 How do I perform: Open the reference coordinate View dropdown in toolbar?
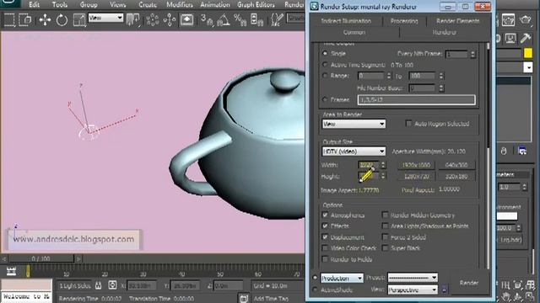[x=105, y=18]
